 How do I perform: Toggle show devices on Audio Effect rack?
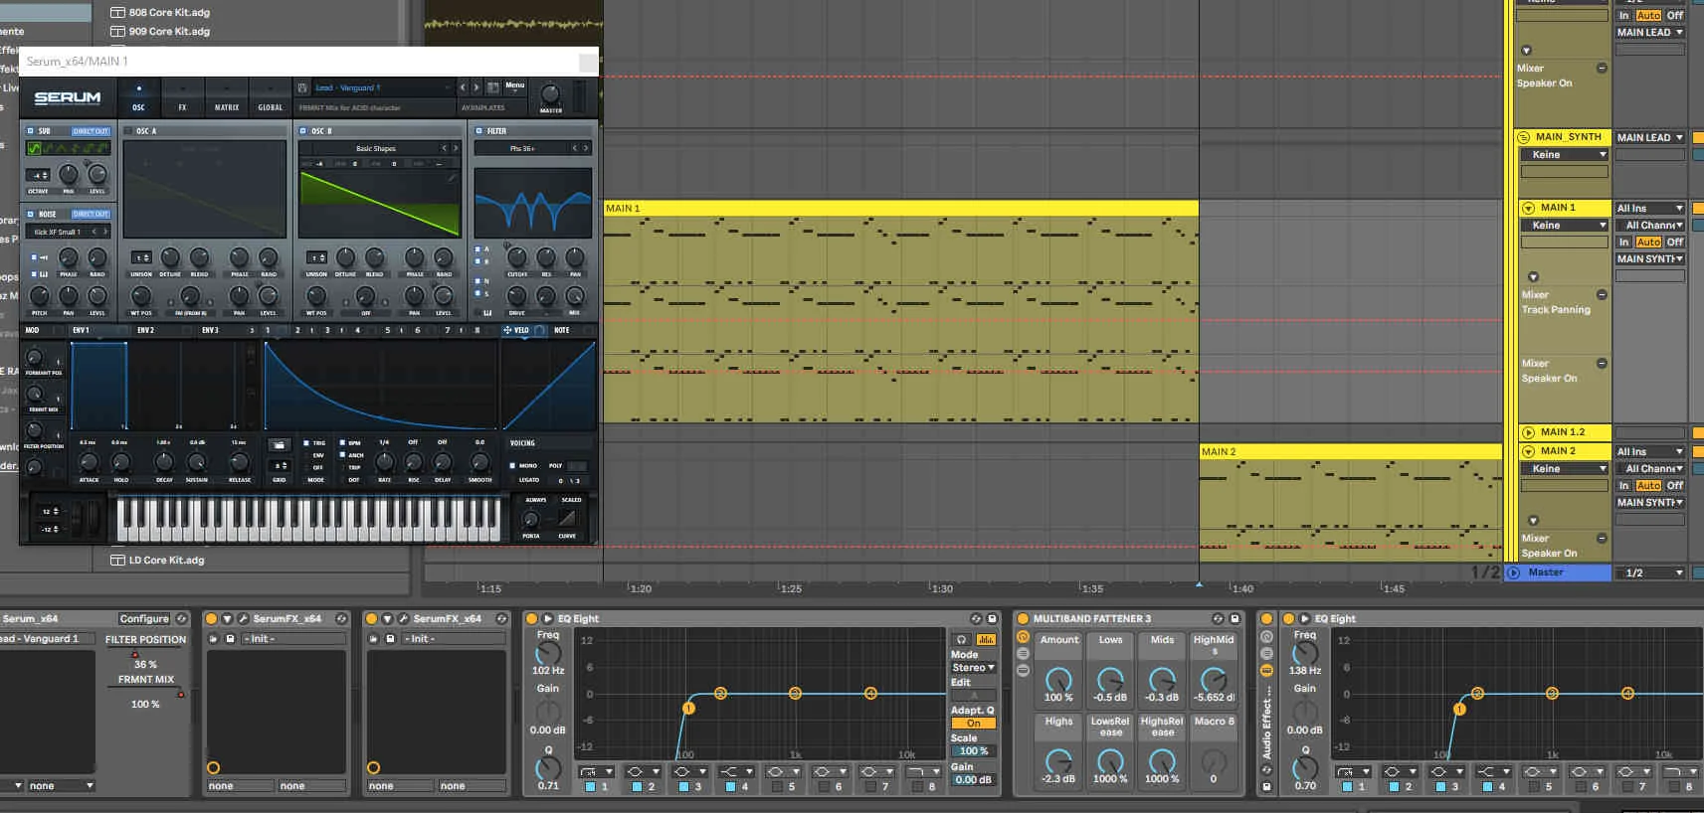(1266, 670)
